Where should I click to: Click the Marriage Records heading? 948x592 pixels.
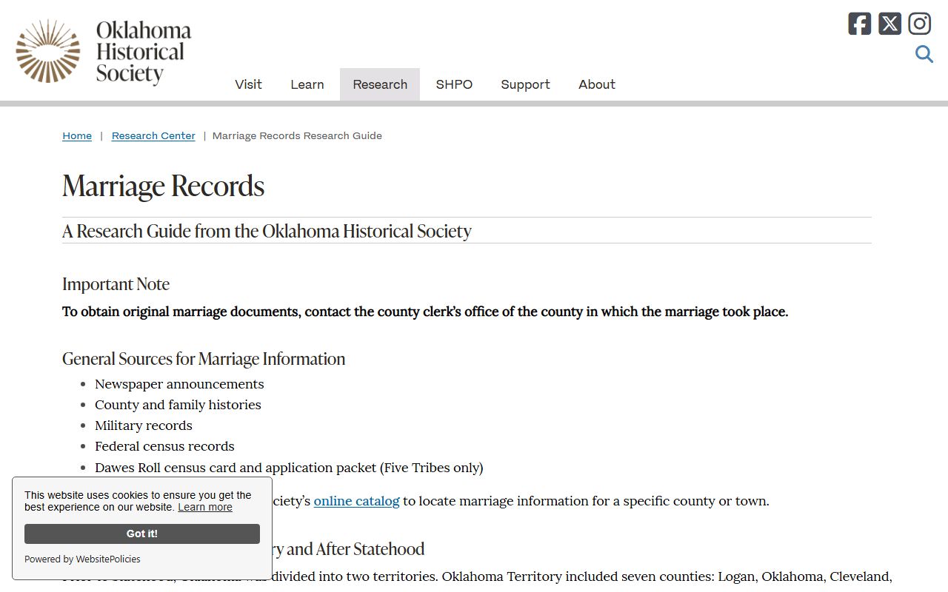tap(164, 186)
